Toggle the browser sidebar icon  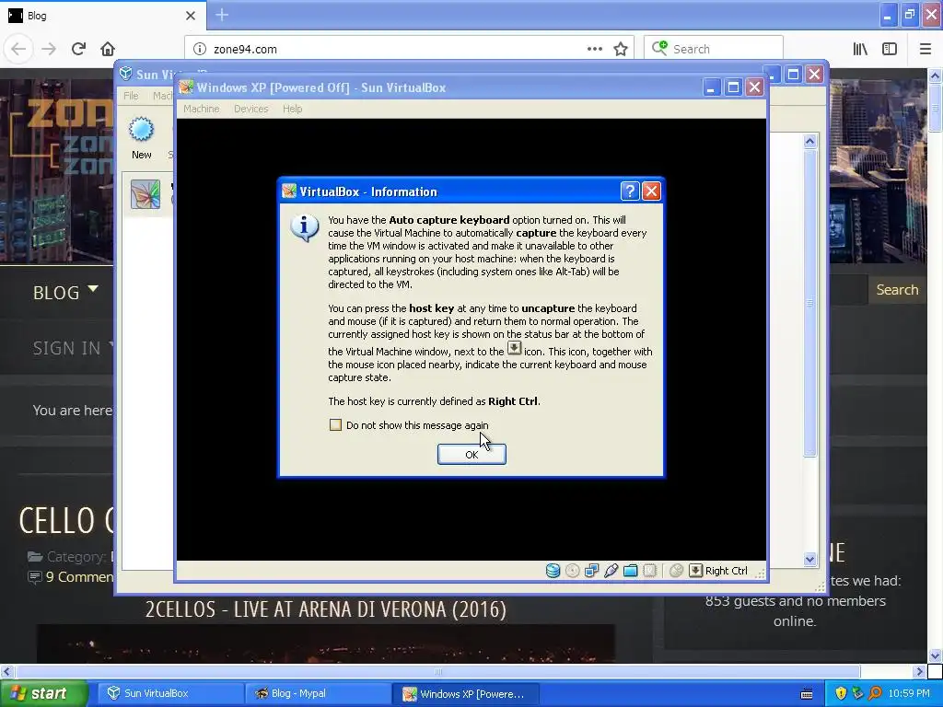pos(890,49)
